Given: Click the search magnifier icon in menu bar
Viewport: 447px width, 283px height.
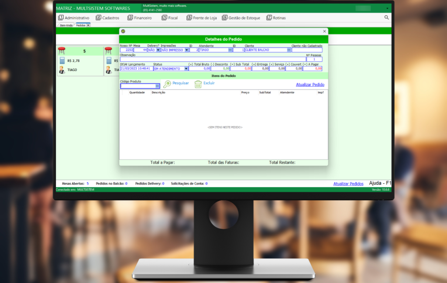Looking at the screenshot, I should (386, 17).
